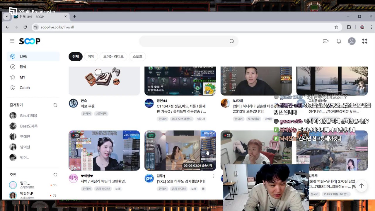Viewport: 375px width, 211px height.
Task: Open the broadcast camera icon in header
Action: pos(326,41)
